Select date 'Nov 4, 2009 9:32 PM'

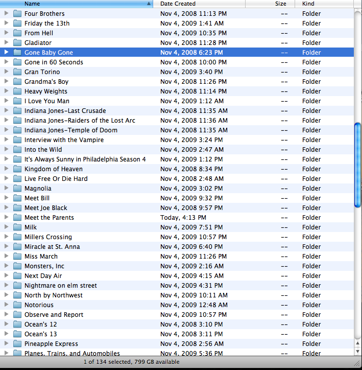coord(191,198)
